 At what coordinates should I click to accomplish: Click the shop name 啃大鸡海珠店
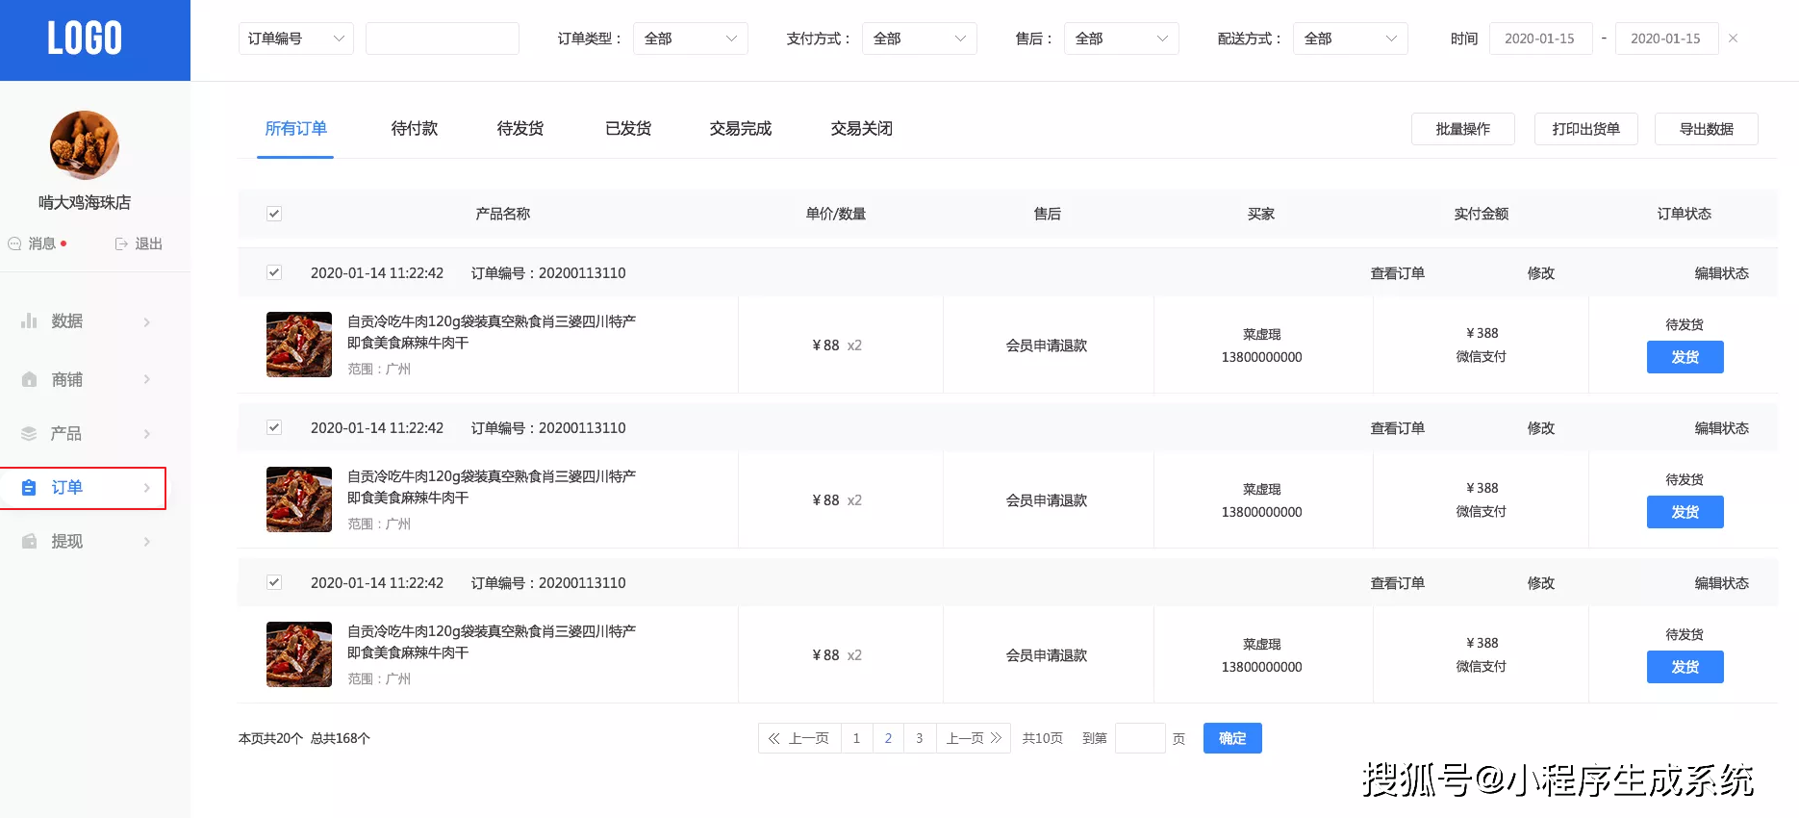85,202
